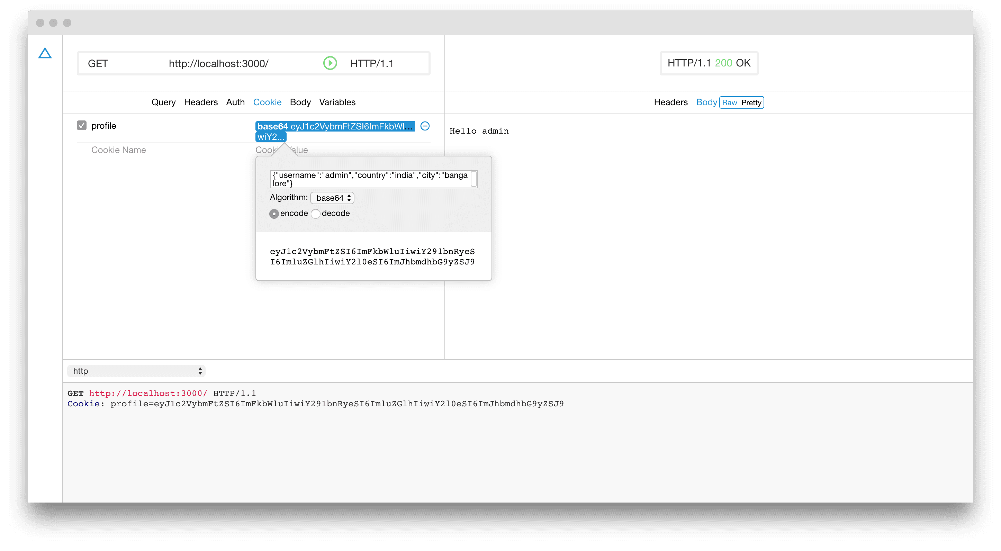
Task: Click the encoded base64 output text in popup
Action: (x=372, y=256)
